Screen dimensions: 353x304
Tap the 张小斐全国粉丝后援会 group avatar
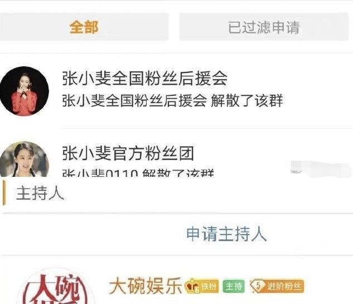click(x=25, y=91)
